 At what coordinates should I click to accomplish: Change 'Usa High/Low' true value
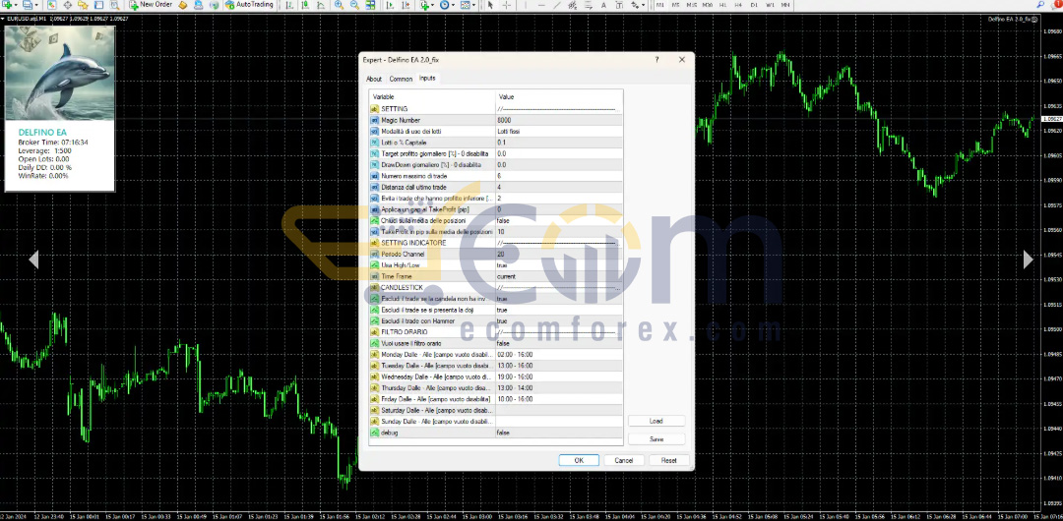[x=559, y=264]
